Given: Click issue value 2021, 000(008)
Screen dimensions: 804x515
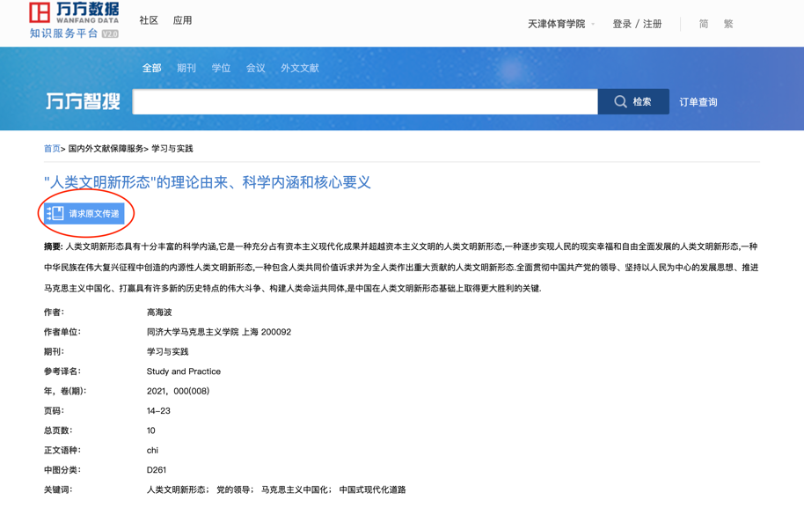Looking at the screenshot, I should click(x=178, y=392).
